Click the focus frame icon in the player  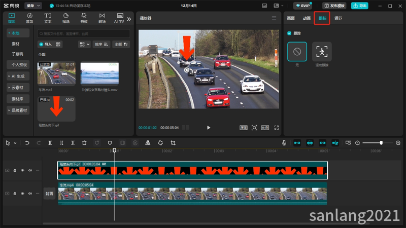(254, 128)
